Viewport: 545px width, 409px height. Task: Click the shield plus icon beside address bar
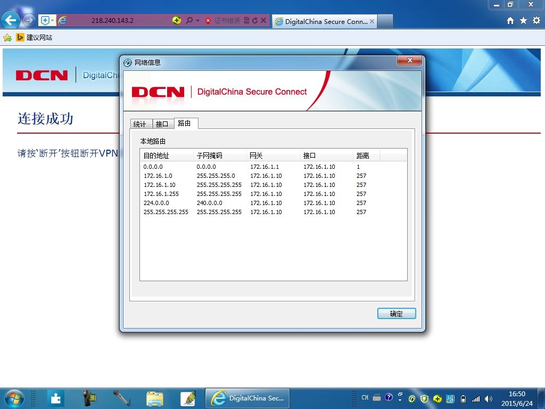tap(45, 21)
